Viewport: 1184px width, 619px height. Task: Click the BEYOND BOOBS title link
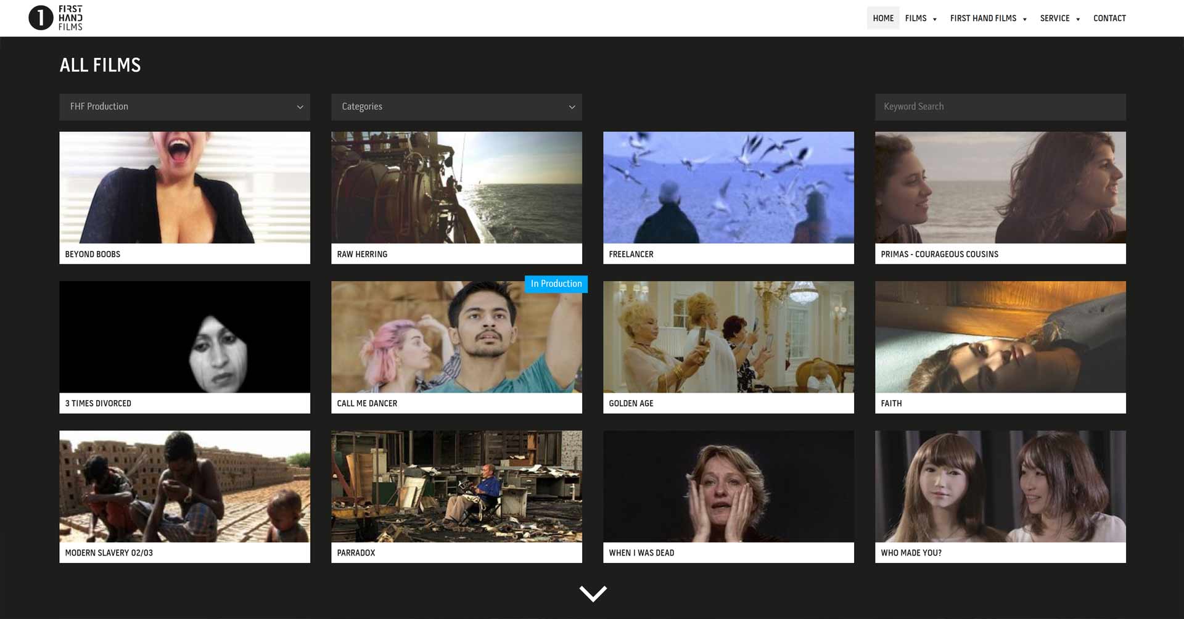(x=92, y=254)
